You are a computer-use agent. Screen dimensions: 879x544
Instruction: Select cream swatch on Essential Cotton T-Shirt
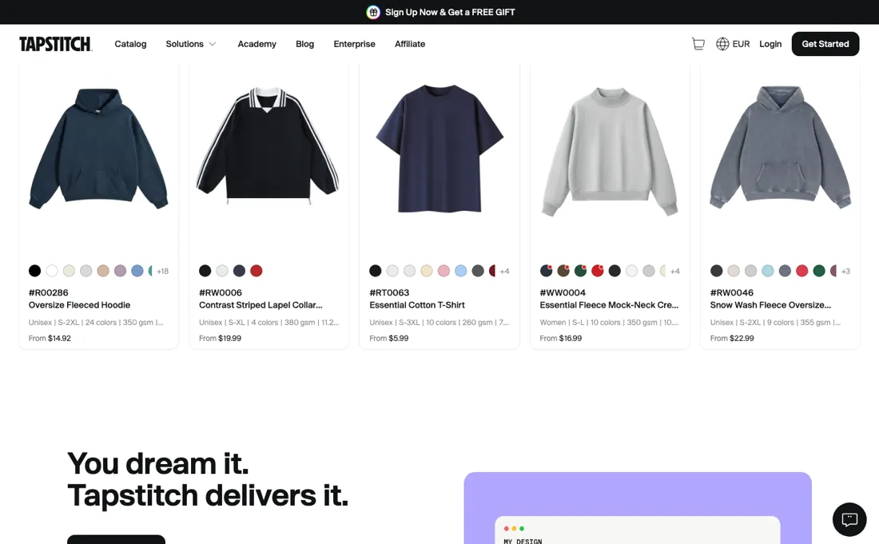[427, 271]
